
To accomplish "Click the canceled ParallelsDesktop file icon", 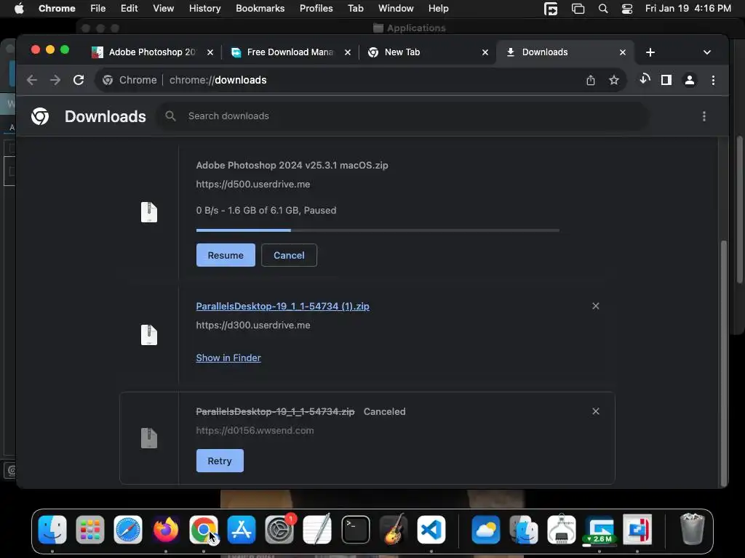I will click(x=149, y=438).
